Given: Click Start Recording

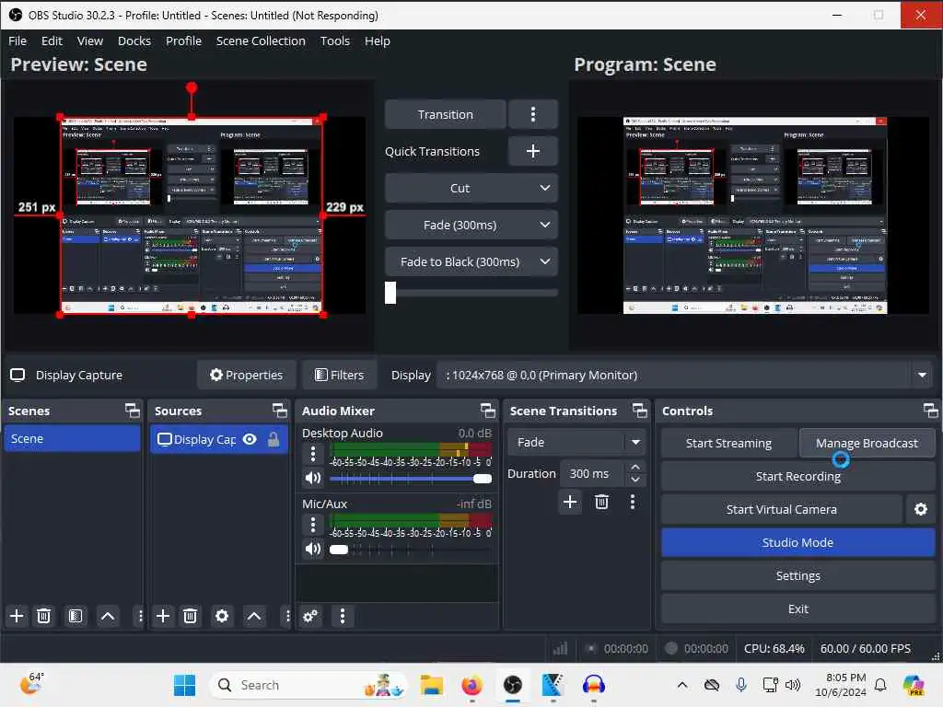Looking at the screenshot, I should coord(798,476).
